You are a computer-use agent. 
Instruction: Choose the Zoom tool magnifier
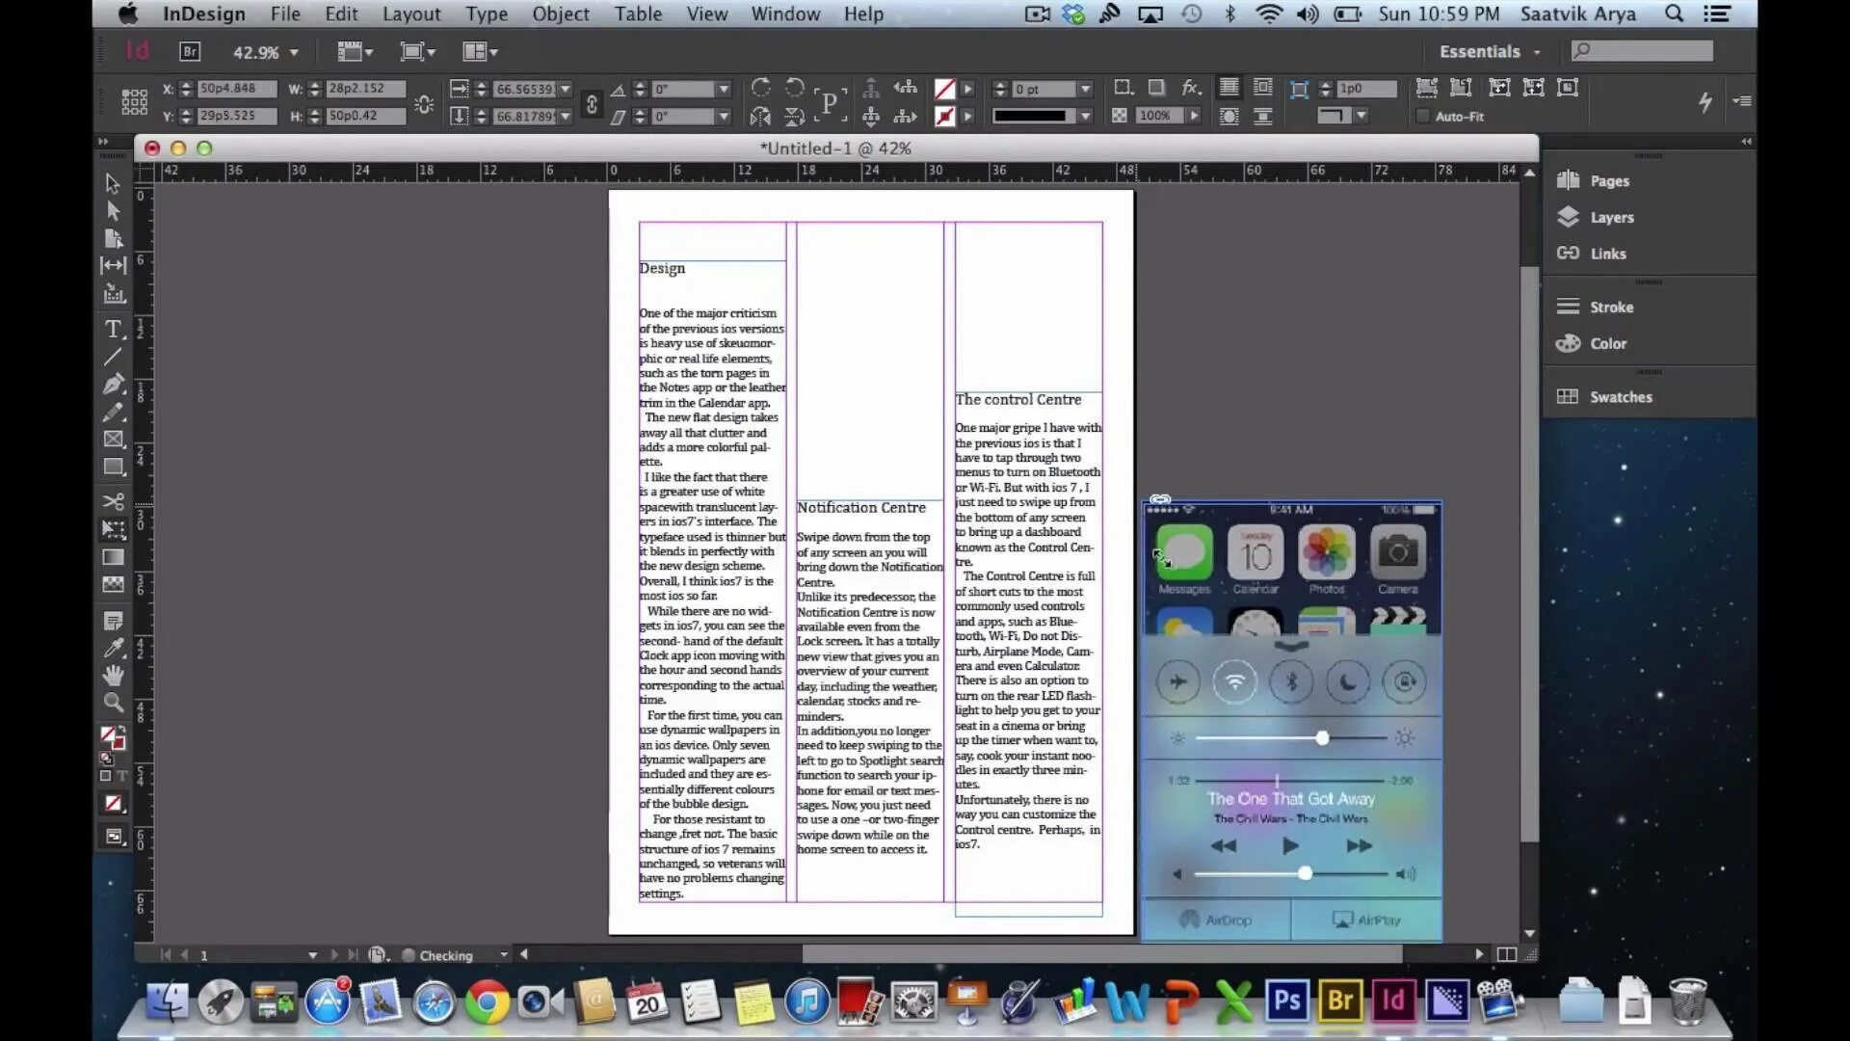tap(113, 703)
